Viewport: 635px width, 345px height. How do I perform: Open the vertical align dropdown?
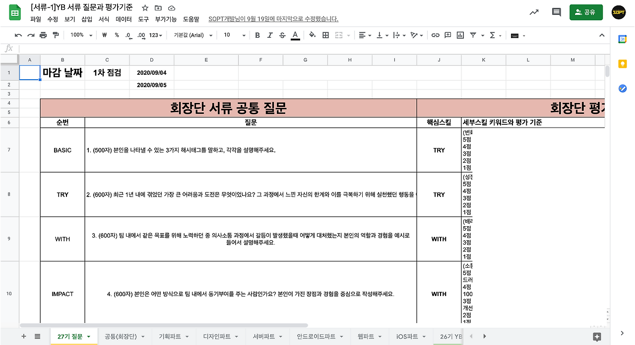[382, 35]
